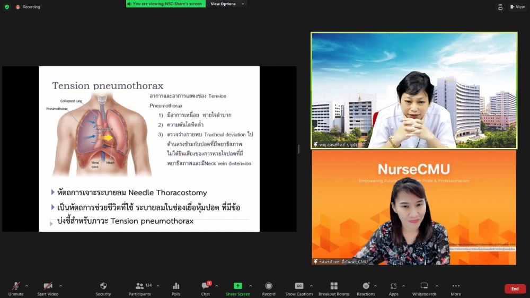The height and width of the screenshot is (298, 530).
Task: Open the More menu in toolbar
Action: [x=456, y=286]
